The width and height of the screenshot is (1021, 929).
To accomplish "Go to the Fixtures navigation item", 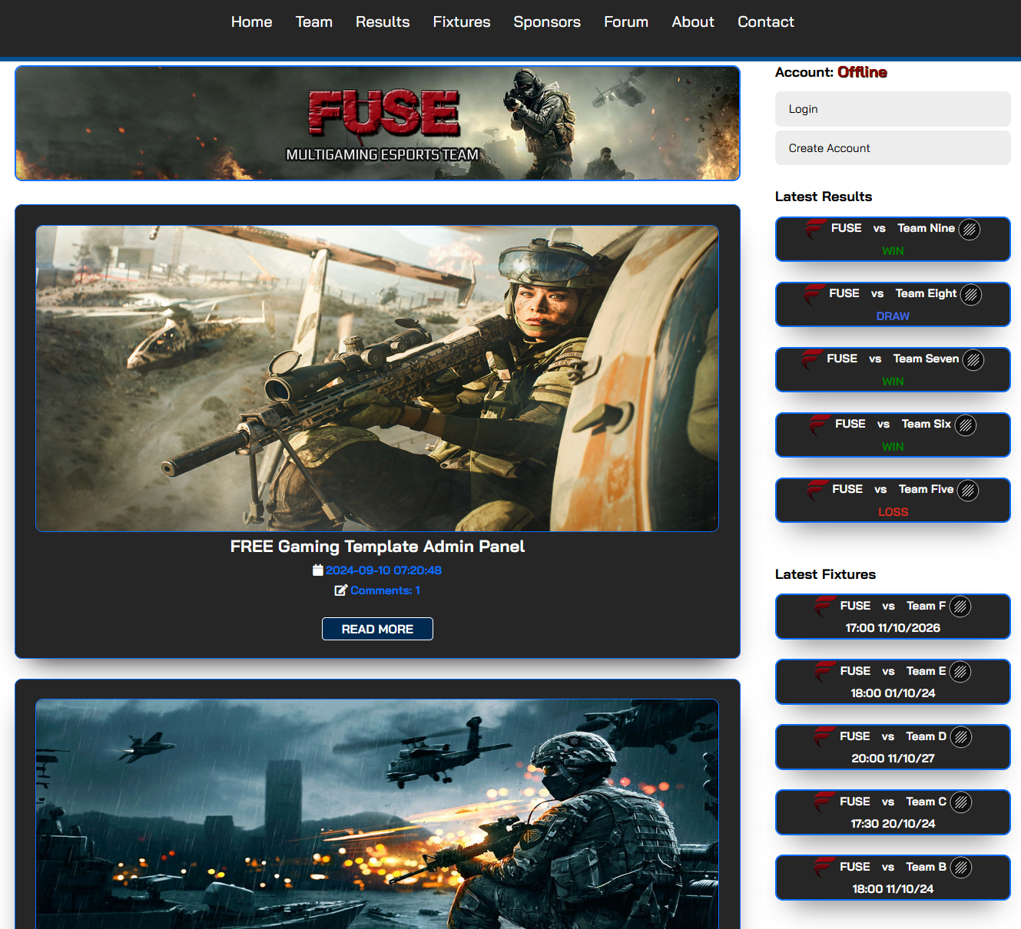I will click(x=462, y=22).
